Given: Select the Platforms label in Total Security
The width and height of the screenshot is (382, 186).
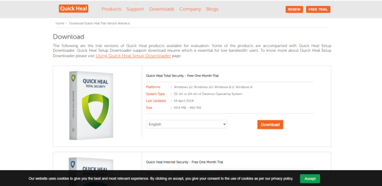Looking at the screenshot, I should pos(153,87).
